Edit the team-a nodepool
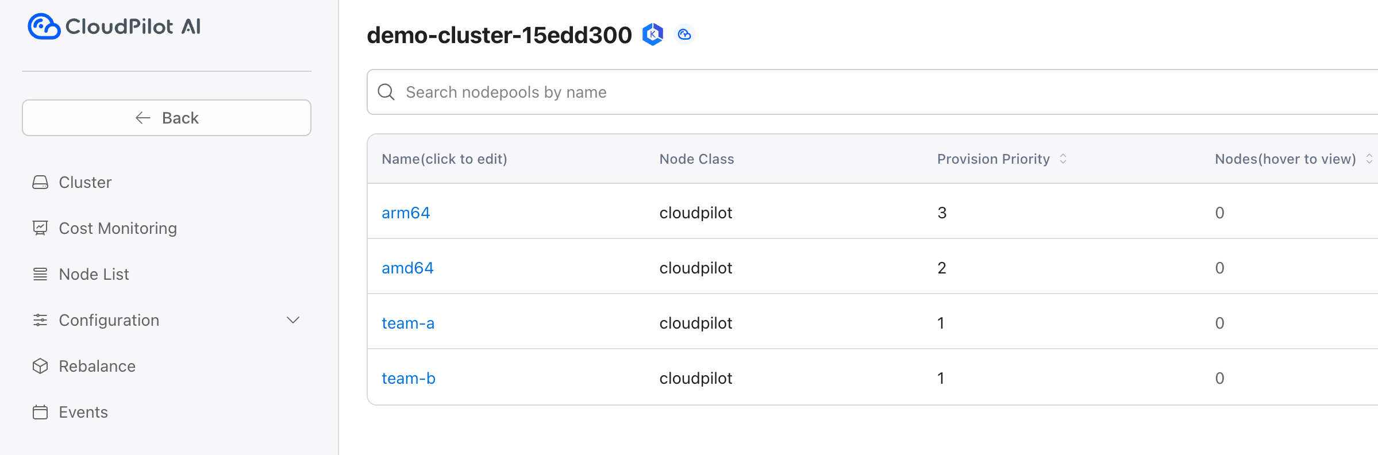Viewport: 1378px width, 455px height. point(408,323)
